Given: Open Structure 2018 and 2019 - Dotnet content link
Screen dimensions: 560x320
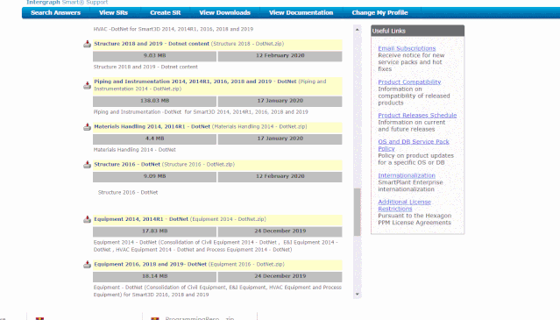Looking at the screenshot, I should [x=152, y=44].
